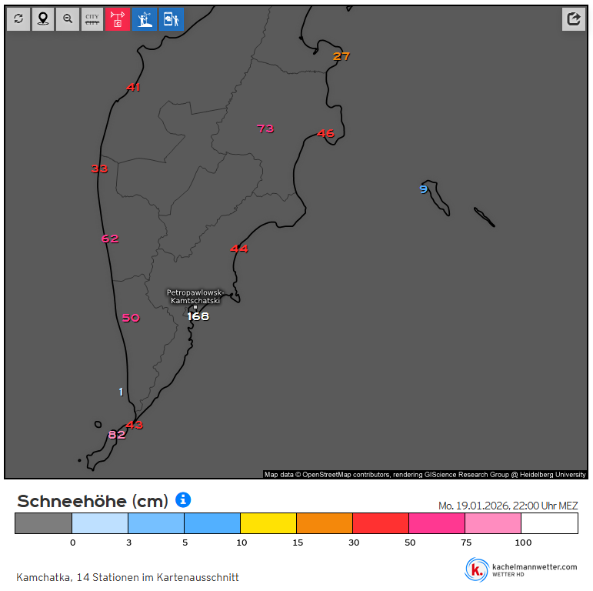Click the zoom out magnifier icon

68,18
